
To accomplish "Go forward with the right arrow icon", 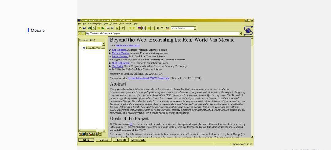I will coord(134,28).
